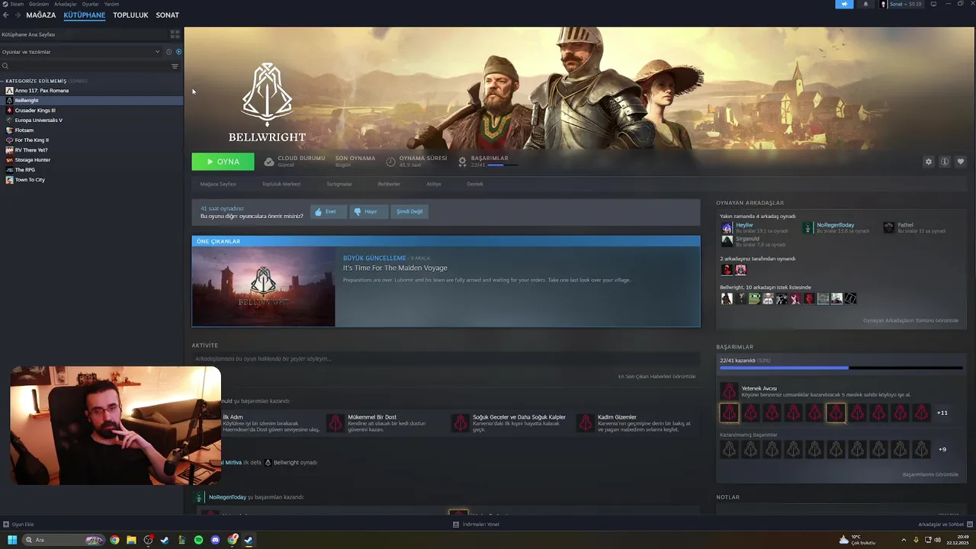
Task: Open Mükemmel Bir Dost achievement icon
Action: [335, 422]
